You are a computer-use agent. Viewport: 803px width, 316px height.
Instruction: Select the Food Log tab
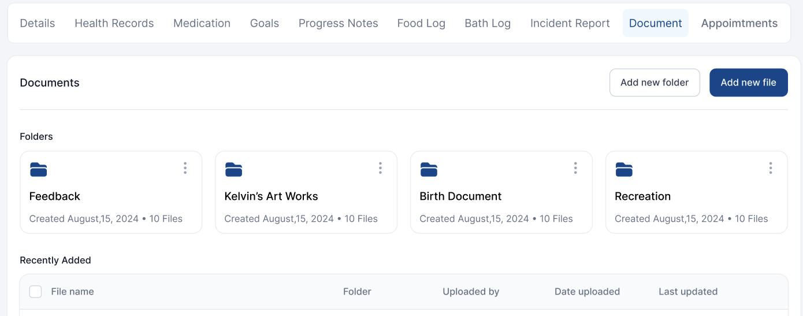(x=421, y=24)
